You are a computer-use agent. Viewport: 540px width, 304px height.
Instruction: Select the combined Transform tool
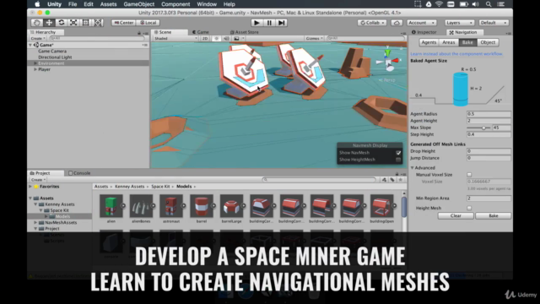coord(98,23)
